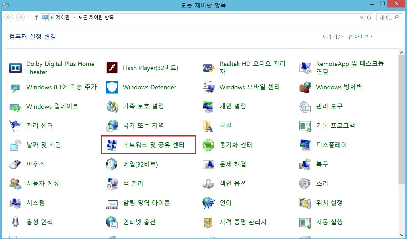Open the 소리 speaker icon
The width and height of the screenshot is (407, 239).
(x=305, y=184)
